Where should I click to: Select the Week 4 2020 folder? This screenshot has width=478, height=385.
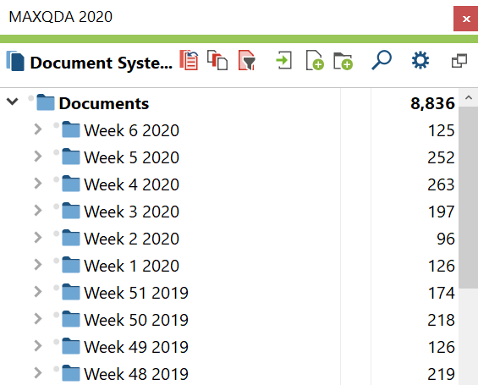pos(131,184)
